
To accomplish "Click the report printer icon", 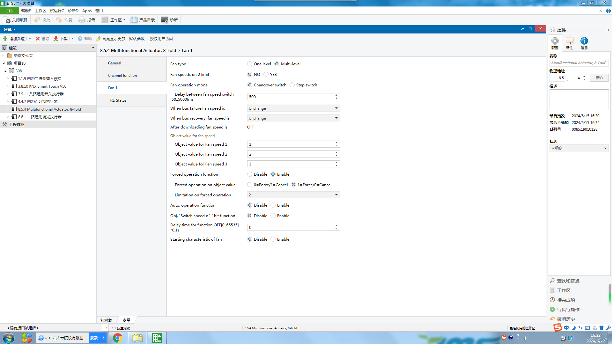I will (82, 20).
